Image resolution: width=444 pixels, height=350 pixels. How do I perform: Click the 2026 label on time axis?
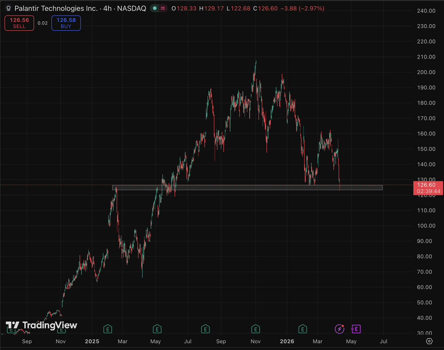pos(287,341)
